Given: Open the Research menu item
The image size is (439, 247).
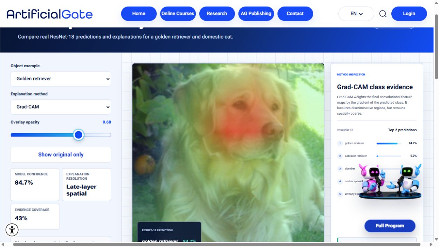Looking at the screenshot, I should [x=217, y=14].
